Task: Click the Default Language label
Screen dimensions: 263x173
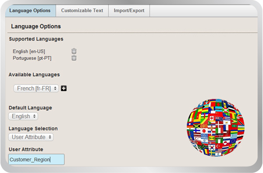Action: pos(30,108)
